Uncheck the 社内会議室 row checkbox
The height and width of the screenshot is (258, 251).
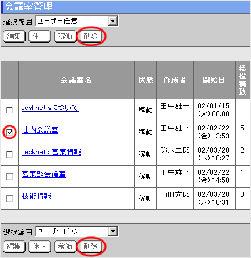click(10, 132)
